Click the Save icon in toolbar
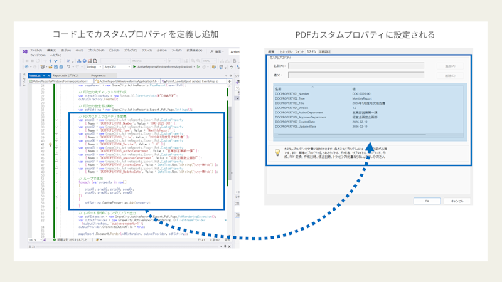Viewport: 502px width, 282px height. tap(56, 67)
